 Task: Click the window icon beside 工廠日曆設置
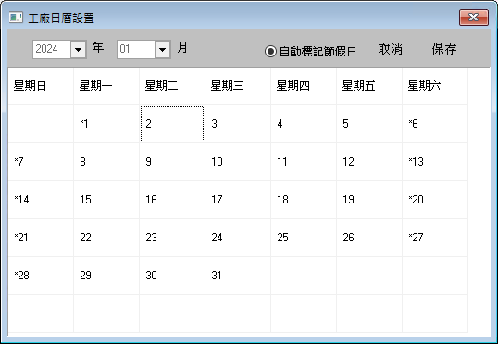click(x=16, y=18)
